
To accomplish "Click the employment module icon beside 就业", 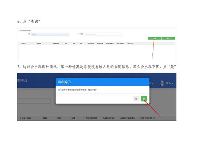I will 162,83.
